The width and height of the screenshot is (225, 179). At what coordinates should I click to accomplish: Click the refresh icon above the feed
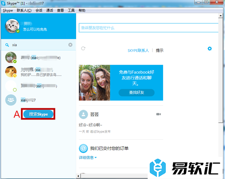[83, 48]
